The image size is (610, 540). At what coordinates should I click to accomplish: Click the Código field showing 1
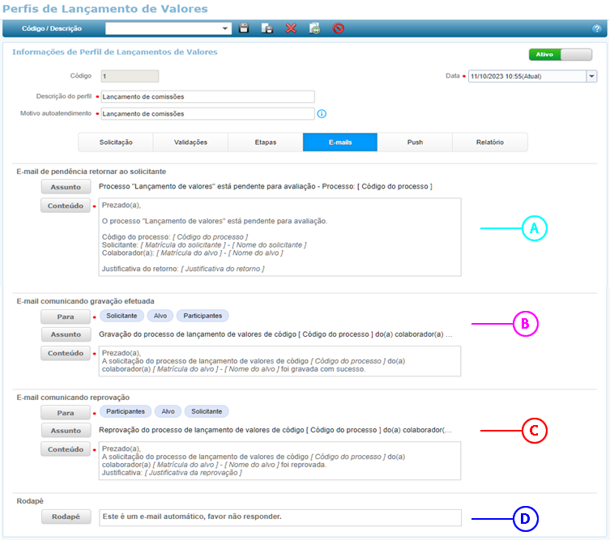(130, 76)
